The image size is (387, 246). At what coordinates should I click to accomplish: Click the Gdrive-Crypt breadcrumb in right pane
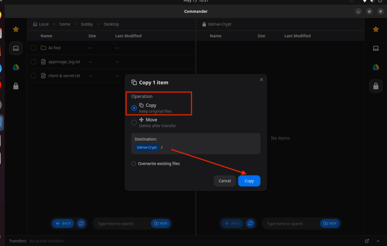(x=217, y=24)
